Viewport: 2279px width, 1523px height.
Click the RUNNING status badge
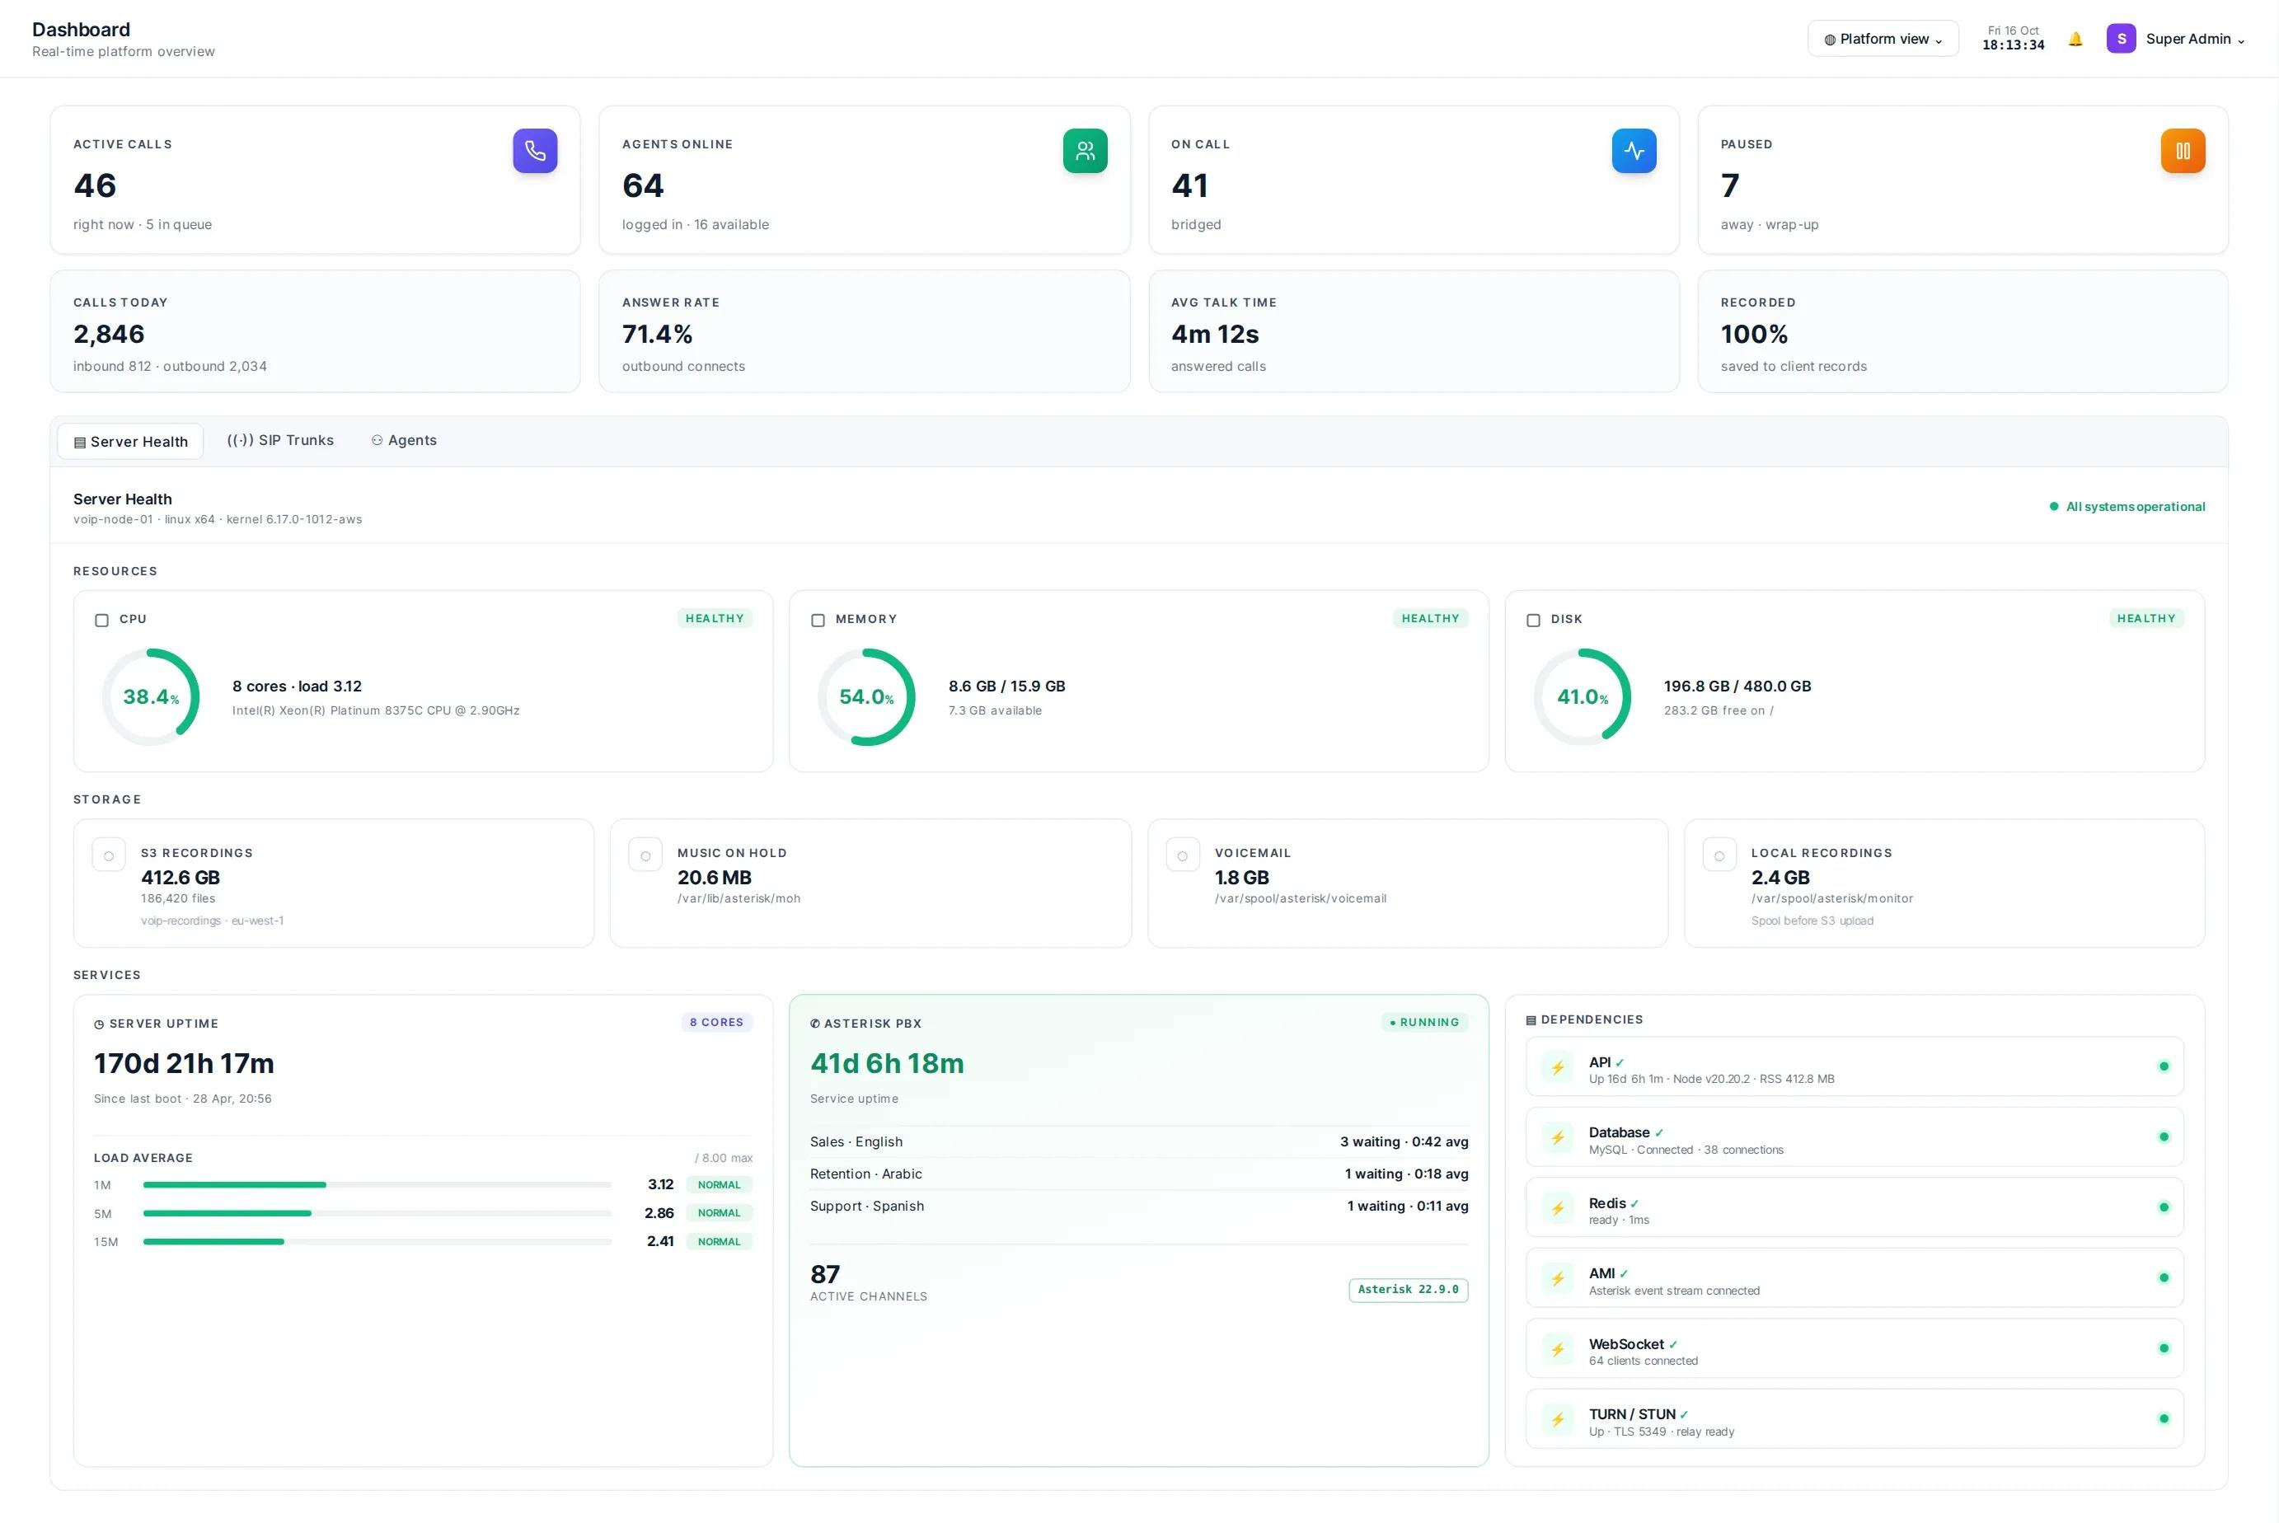click(x=1424, y=1022)
